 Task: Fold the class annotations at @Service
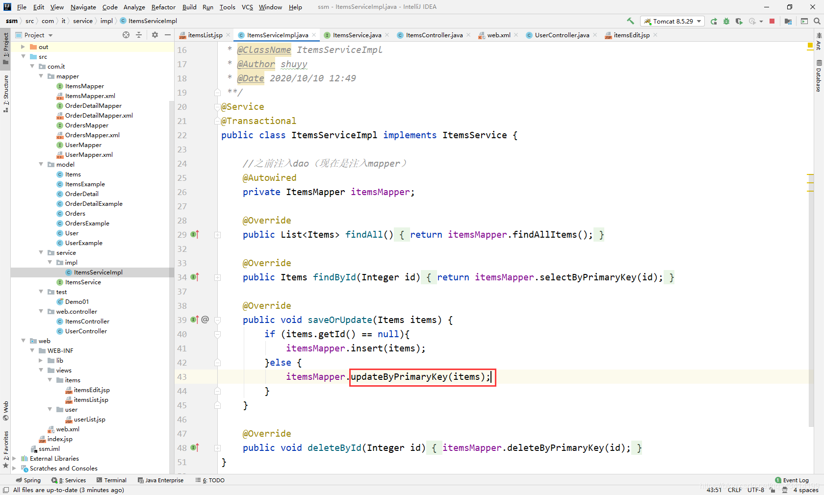coord(217,107)
